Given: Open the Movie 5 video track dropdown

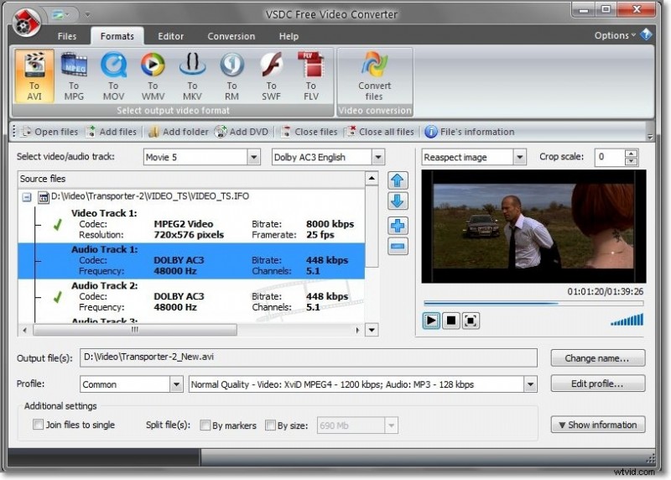Looking at the screenshot, I should (254, 157).
